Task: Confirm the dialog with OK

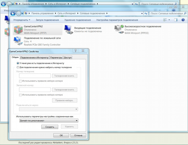Action: click(x=61, y=135)
